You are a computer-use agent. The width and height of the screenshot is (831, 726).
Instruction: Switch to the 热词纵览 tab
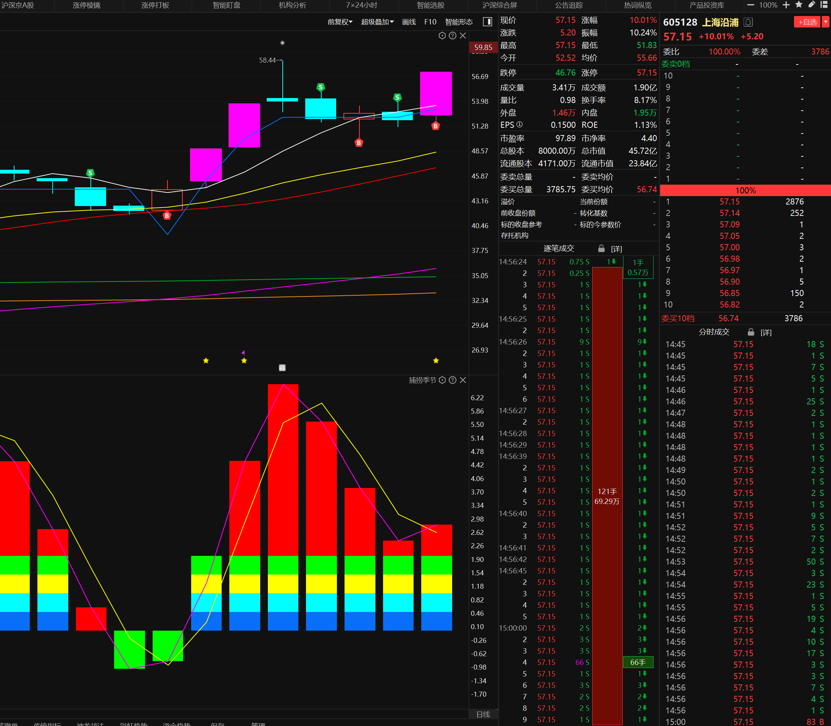click(x=638, y=5)
